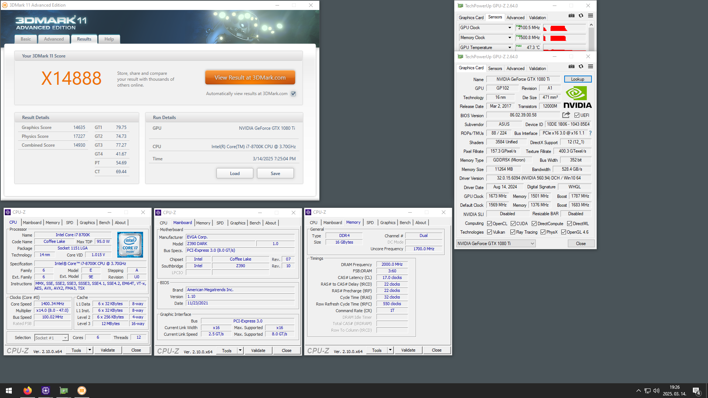Open the volume tray icon
The height and width of the screenshot is (398, 708).
[656, 391]
